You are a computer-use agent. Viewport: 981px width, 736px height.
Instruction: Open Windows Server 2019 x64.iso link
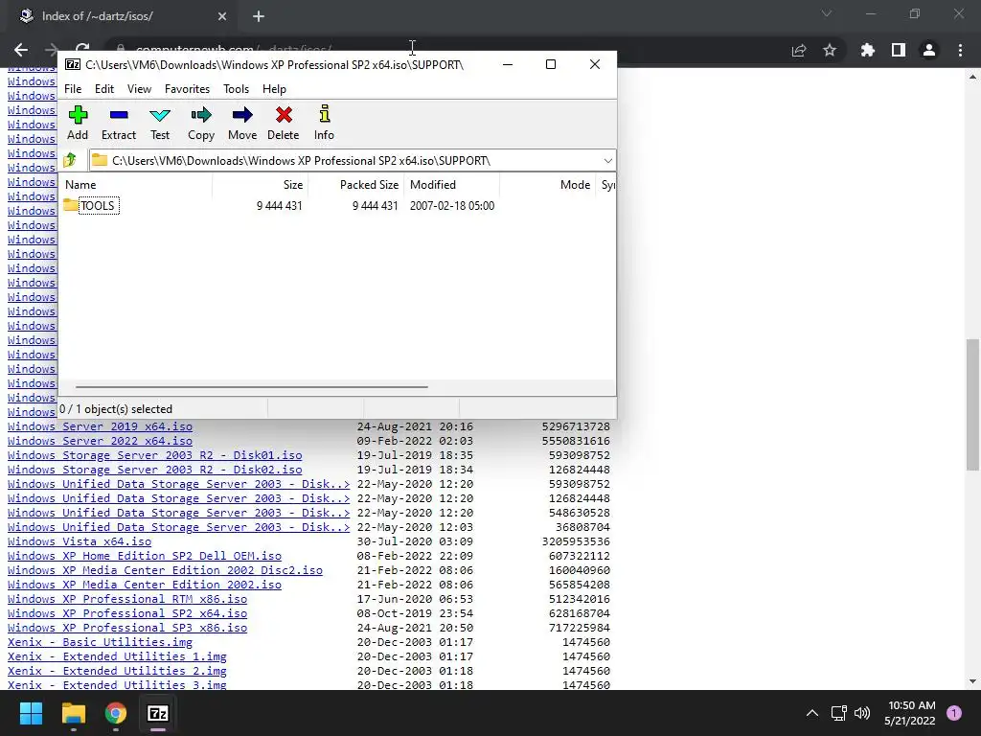tap(100, 426)
